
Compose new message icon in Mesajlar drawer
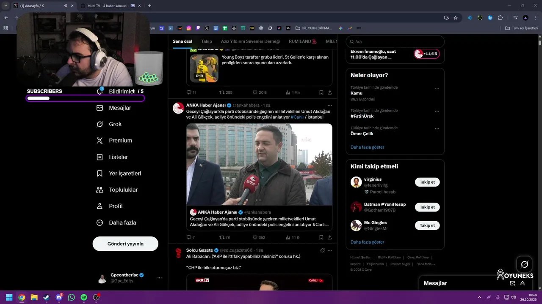click(512, 283)
